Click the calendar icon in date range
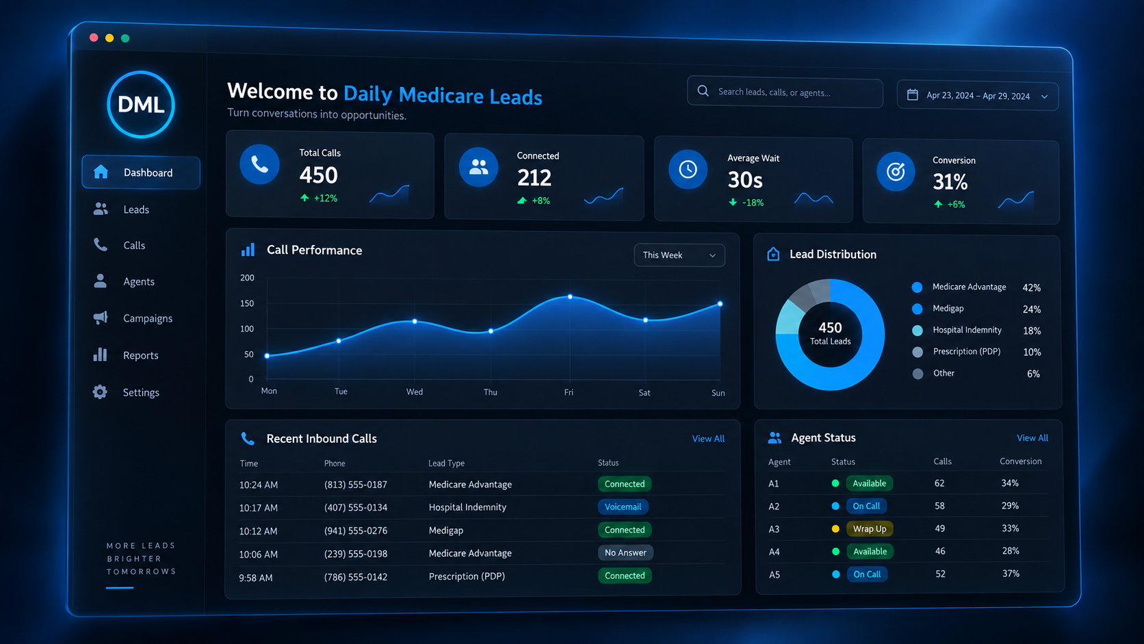The height and width of the screenshot is (644, 1144). pos(913,94)
